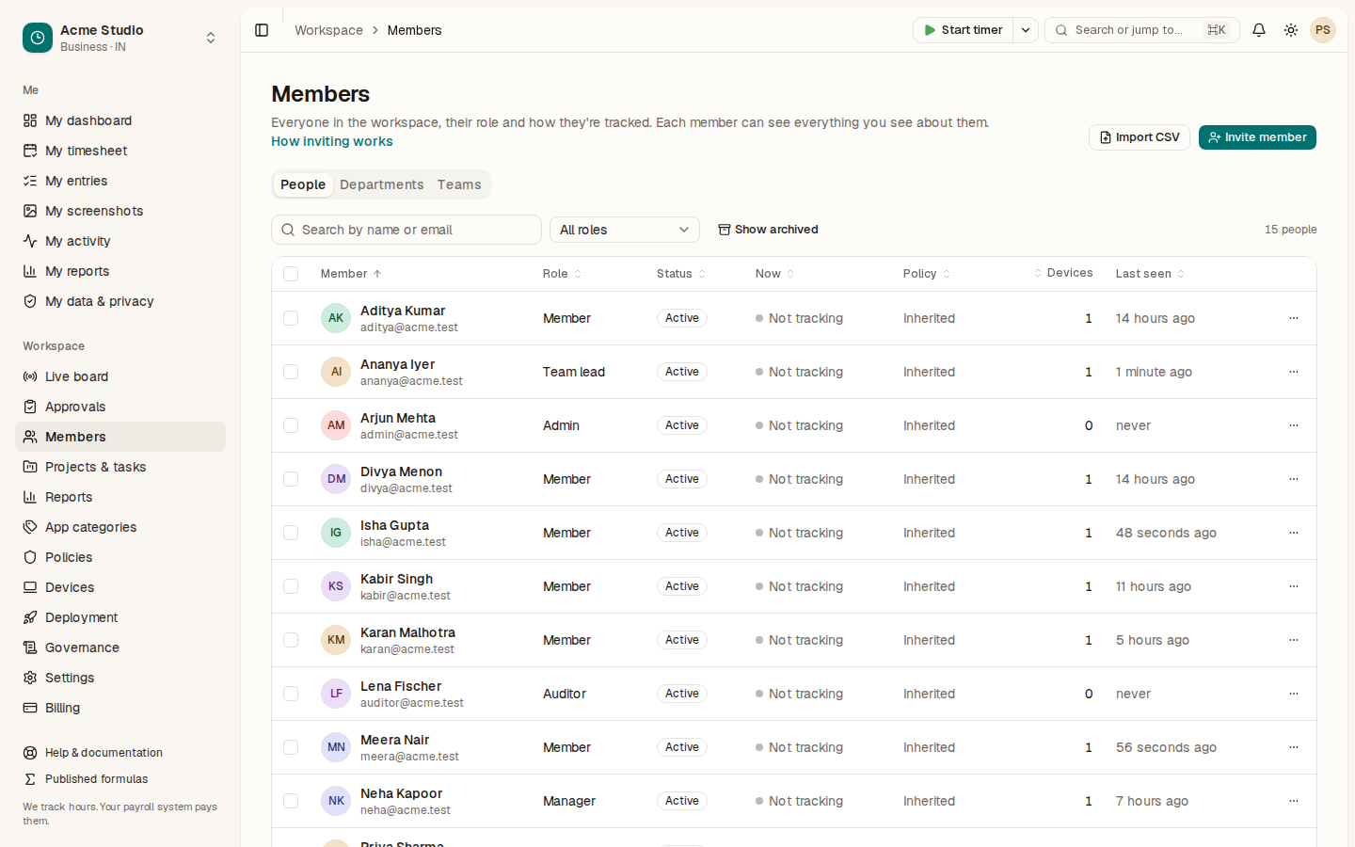This screenshot has height=847, width=1355.
Task: Open workspace Settings
Action: click(120, 678)
